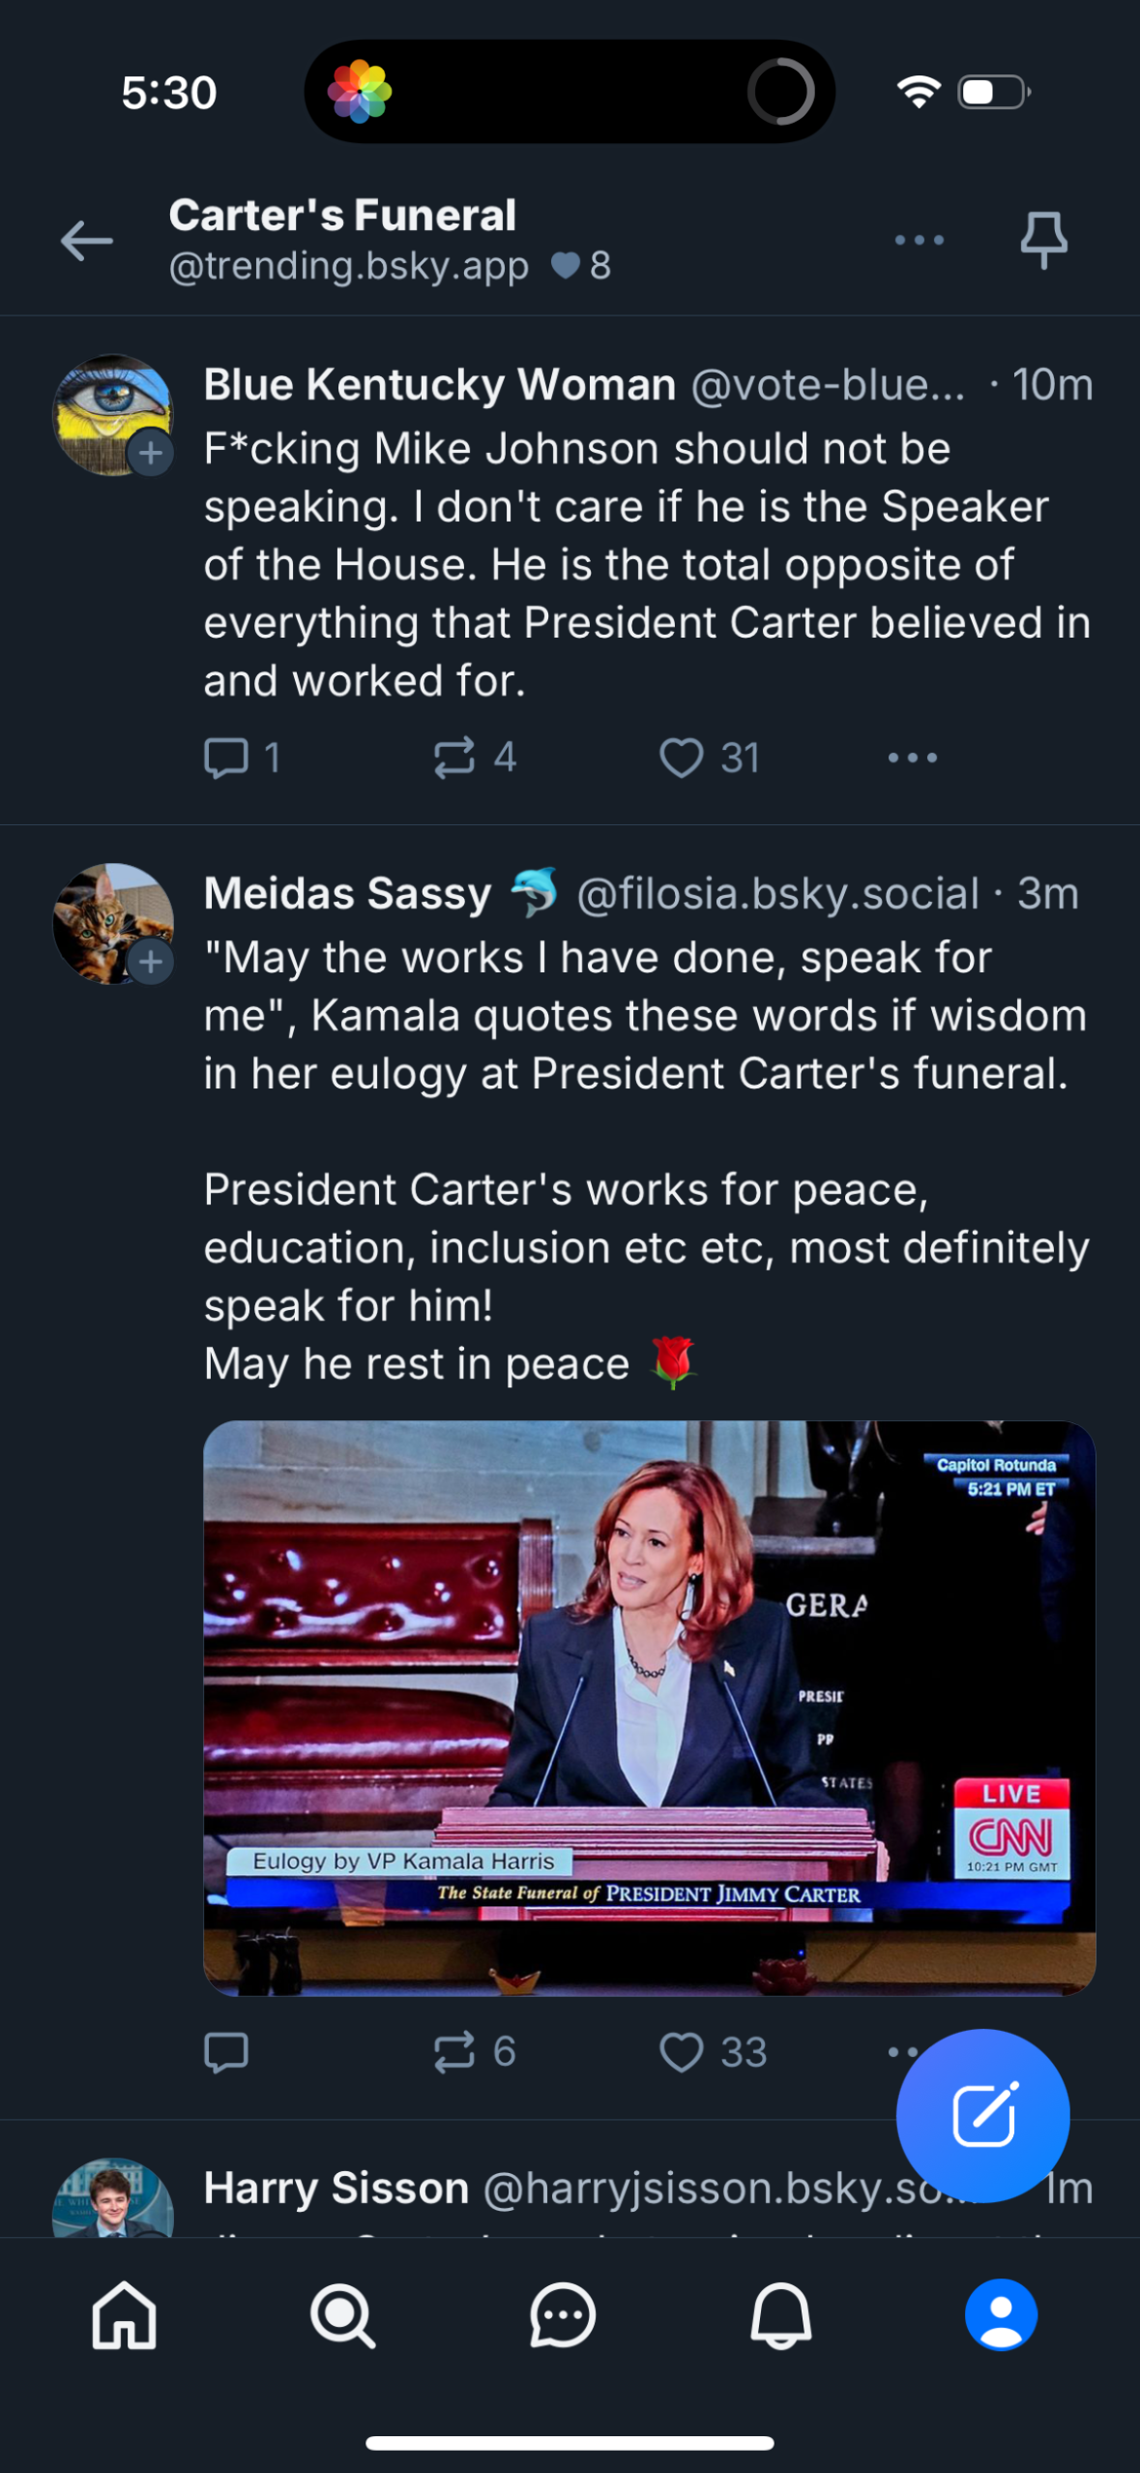Compose a new post

pos(982,2115)
